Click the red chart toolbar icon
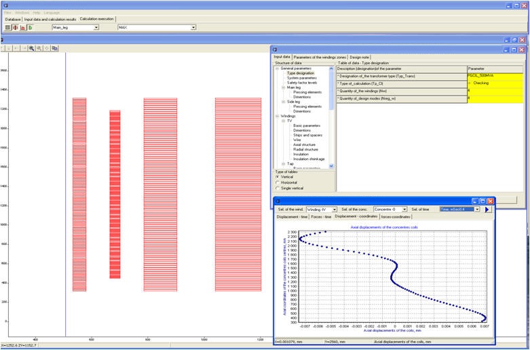The image size is (530, 350). tap(22, 28)
